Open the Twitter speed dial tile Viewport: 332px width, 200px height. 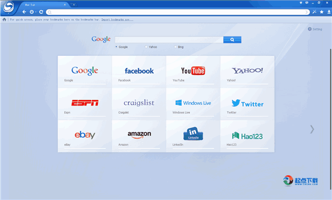[x=247, y=104]
